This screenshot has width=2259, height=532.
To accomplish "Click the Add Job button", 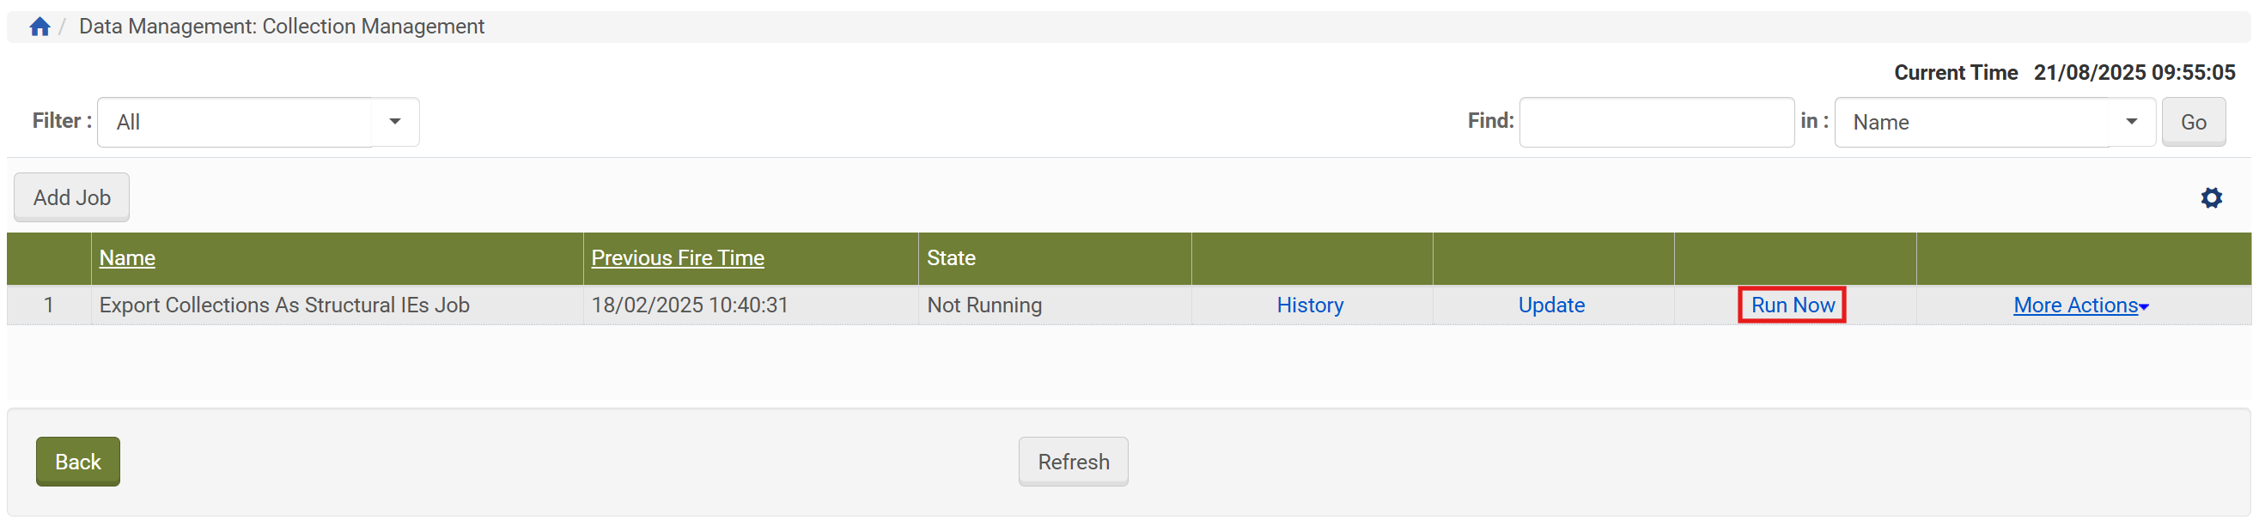I will tap(71, 196).
